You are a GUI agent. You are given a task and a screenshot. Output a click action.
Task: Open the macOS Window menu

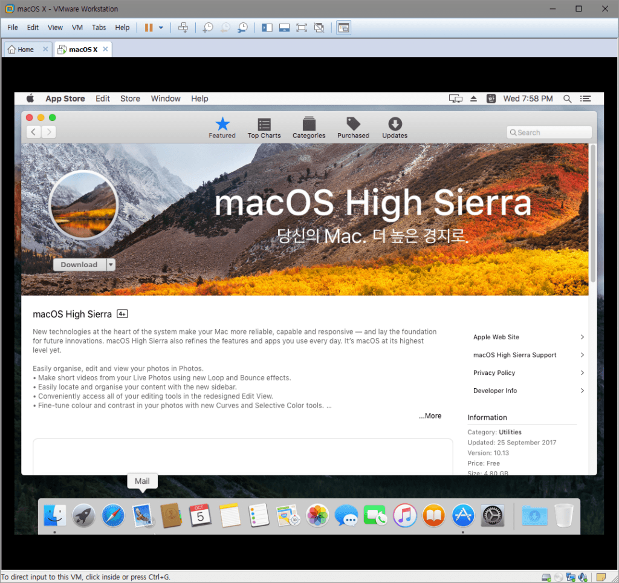tap(166, 99)
